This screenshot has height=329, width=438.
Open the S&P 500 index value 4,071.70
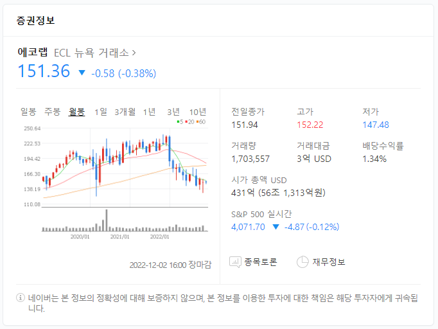(248, 227)
